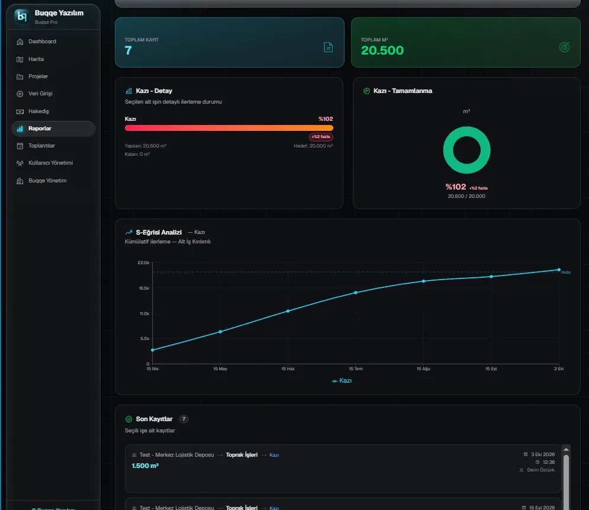Click the green check icon beside Son Kayıtlar
Viewport: 589px width, 510px height.
pos(129,419)
